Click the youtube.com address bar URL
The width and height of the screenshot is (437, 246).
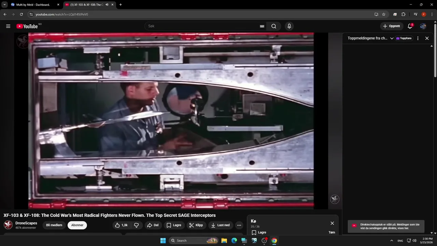pos(62,14)
